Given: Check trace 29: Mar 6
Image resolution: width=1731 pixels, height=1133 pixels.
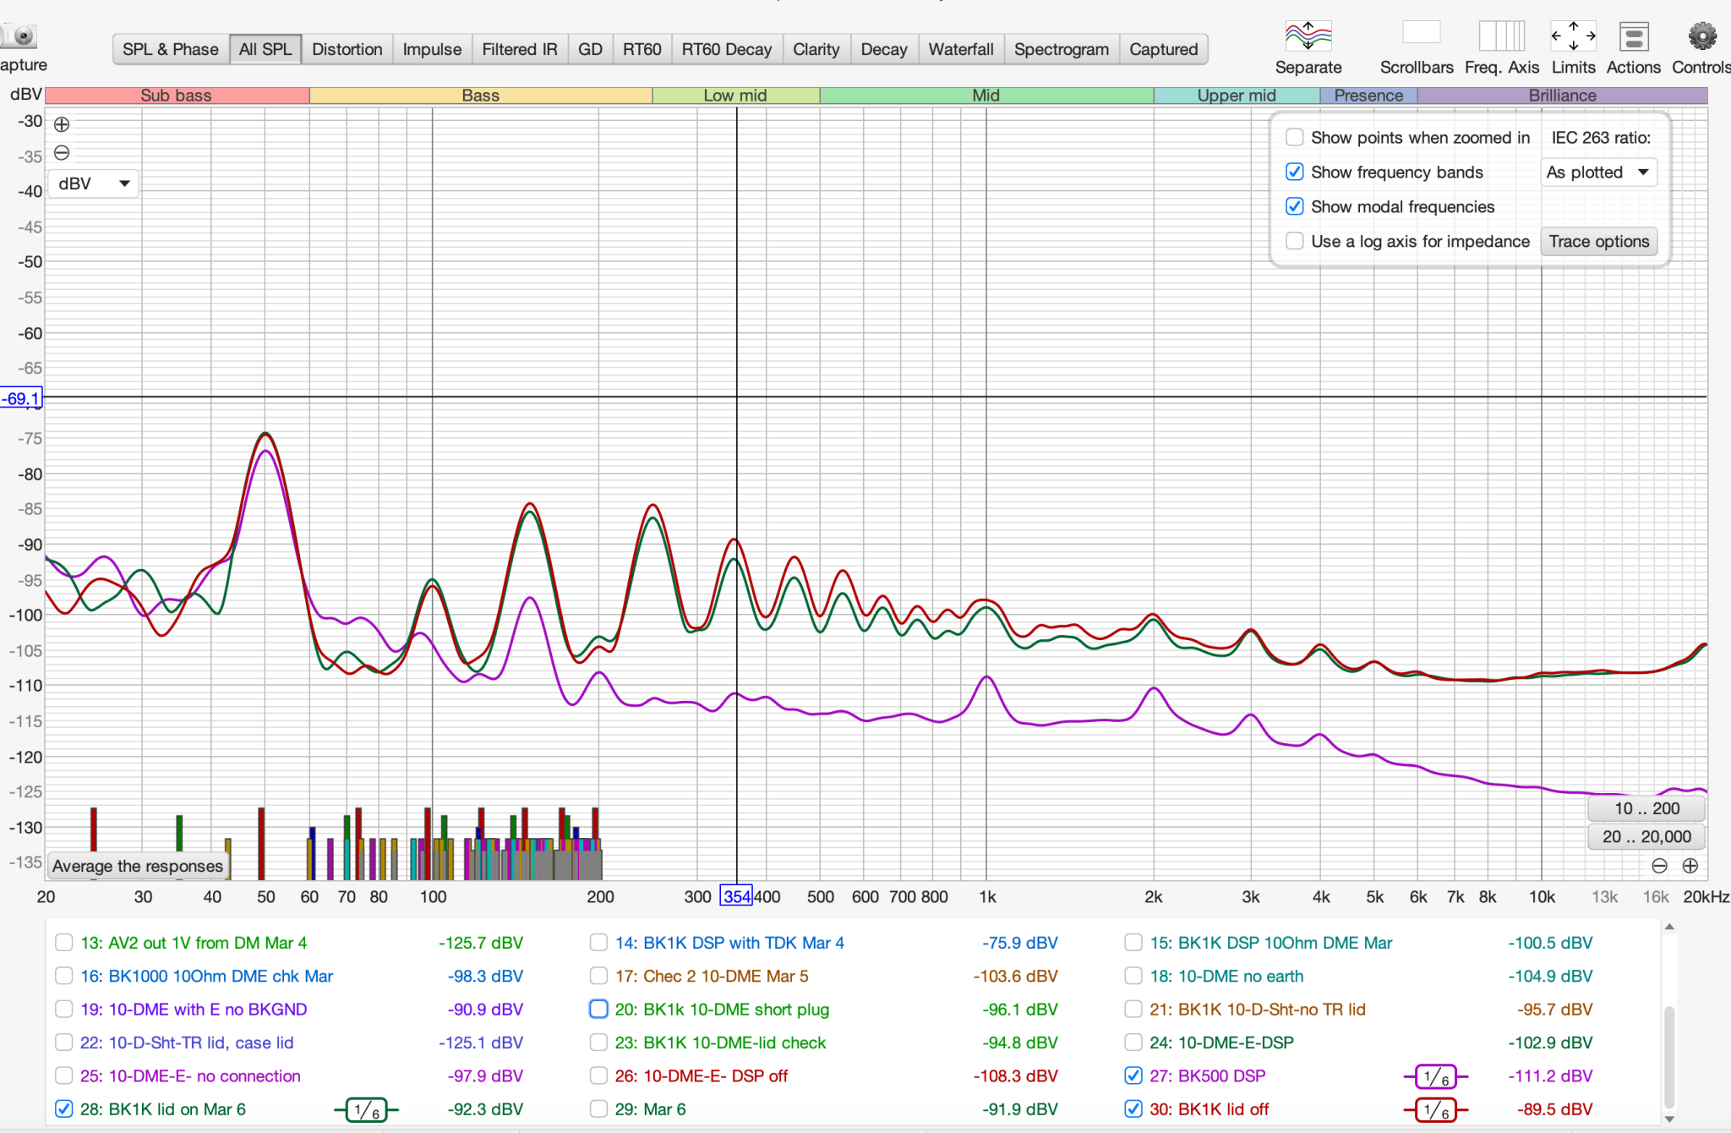Looking at the screenshot, I should tap(598, 1108).
